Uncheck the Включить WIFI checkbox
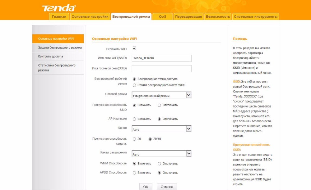Image resolution: width=311 pixels, height=190 pixels. tap(134, 48)
